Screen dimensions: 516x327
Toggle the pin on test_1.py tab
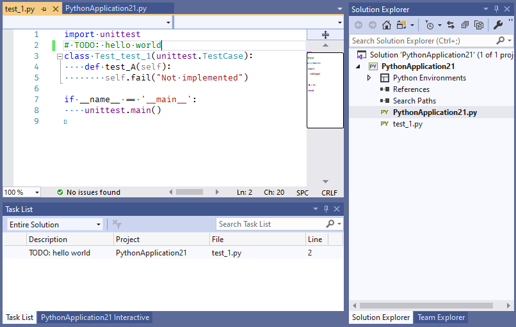pyautogui.click(x=44, y=9)
